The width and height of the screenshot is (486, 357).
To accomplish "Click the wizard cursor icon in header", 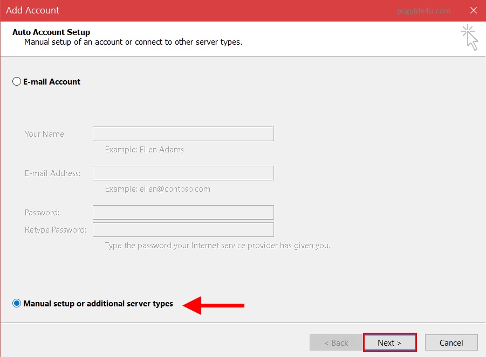I will click(x=470, y=38).
